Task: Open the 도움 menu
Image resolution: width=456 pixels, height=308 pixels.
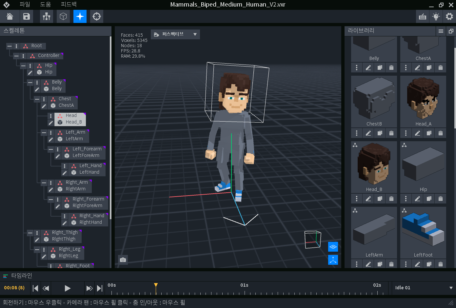Action: tap(46, 4)
